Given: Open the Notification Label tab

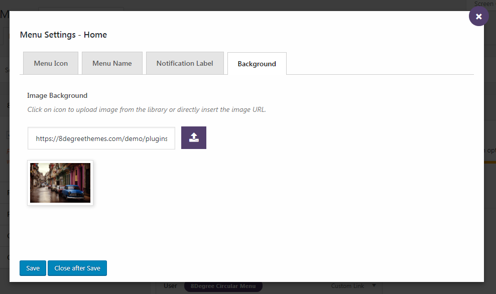Looking at the screenshot, I should pos(184,63).
